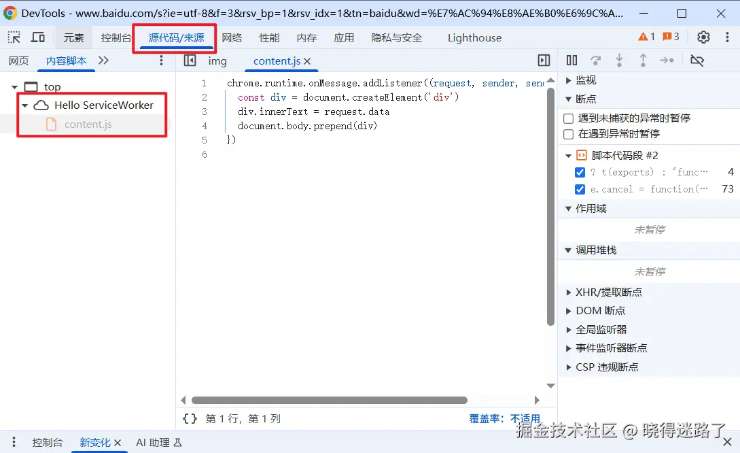This screenshot has width=740, height=453.
Task: Enable 在遇到异常时暂停 checkbox
Action: (569, 134)
